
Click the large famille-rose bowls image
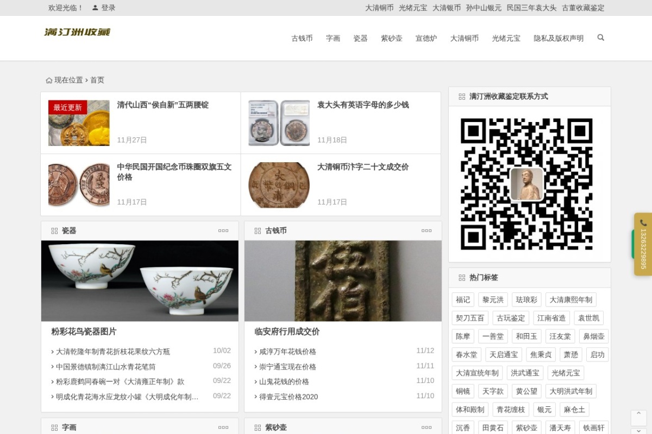tap(140, 281)
